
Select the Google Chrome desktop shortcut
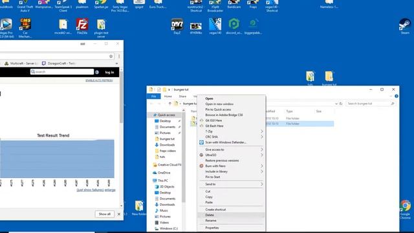405,210
